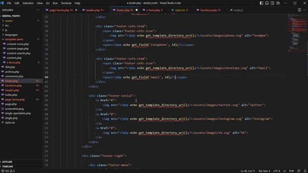Open the File menu
Screen dimensions: 308x173
(x=9, y=3)
